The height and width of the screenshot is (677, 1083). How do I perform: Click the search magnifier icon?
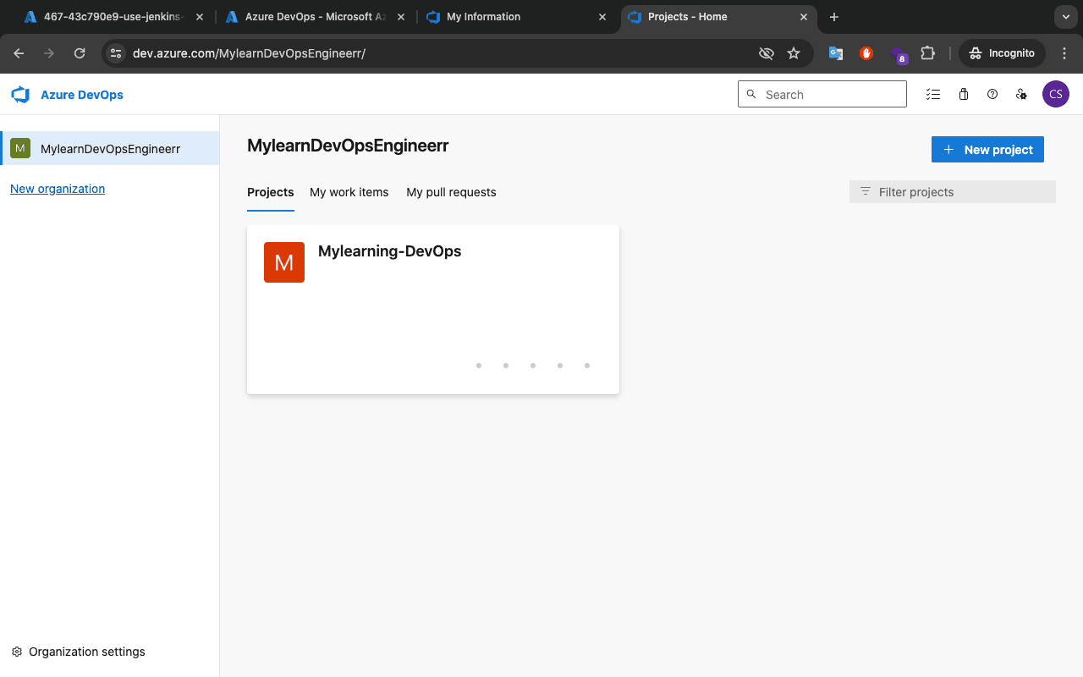[x=751, y=95]
